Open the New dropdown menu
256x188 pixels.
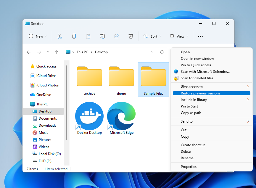tap(38, 36)
